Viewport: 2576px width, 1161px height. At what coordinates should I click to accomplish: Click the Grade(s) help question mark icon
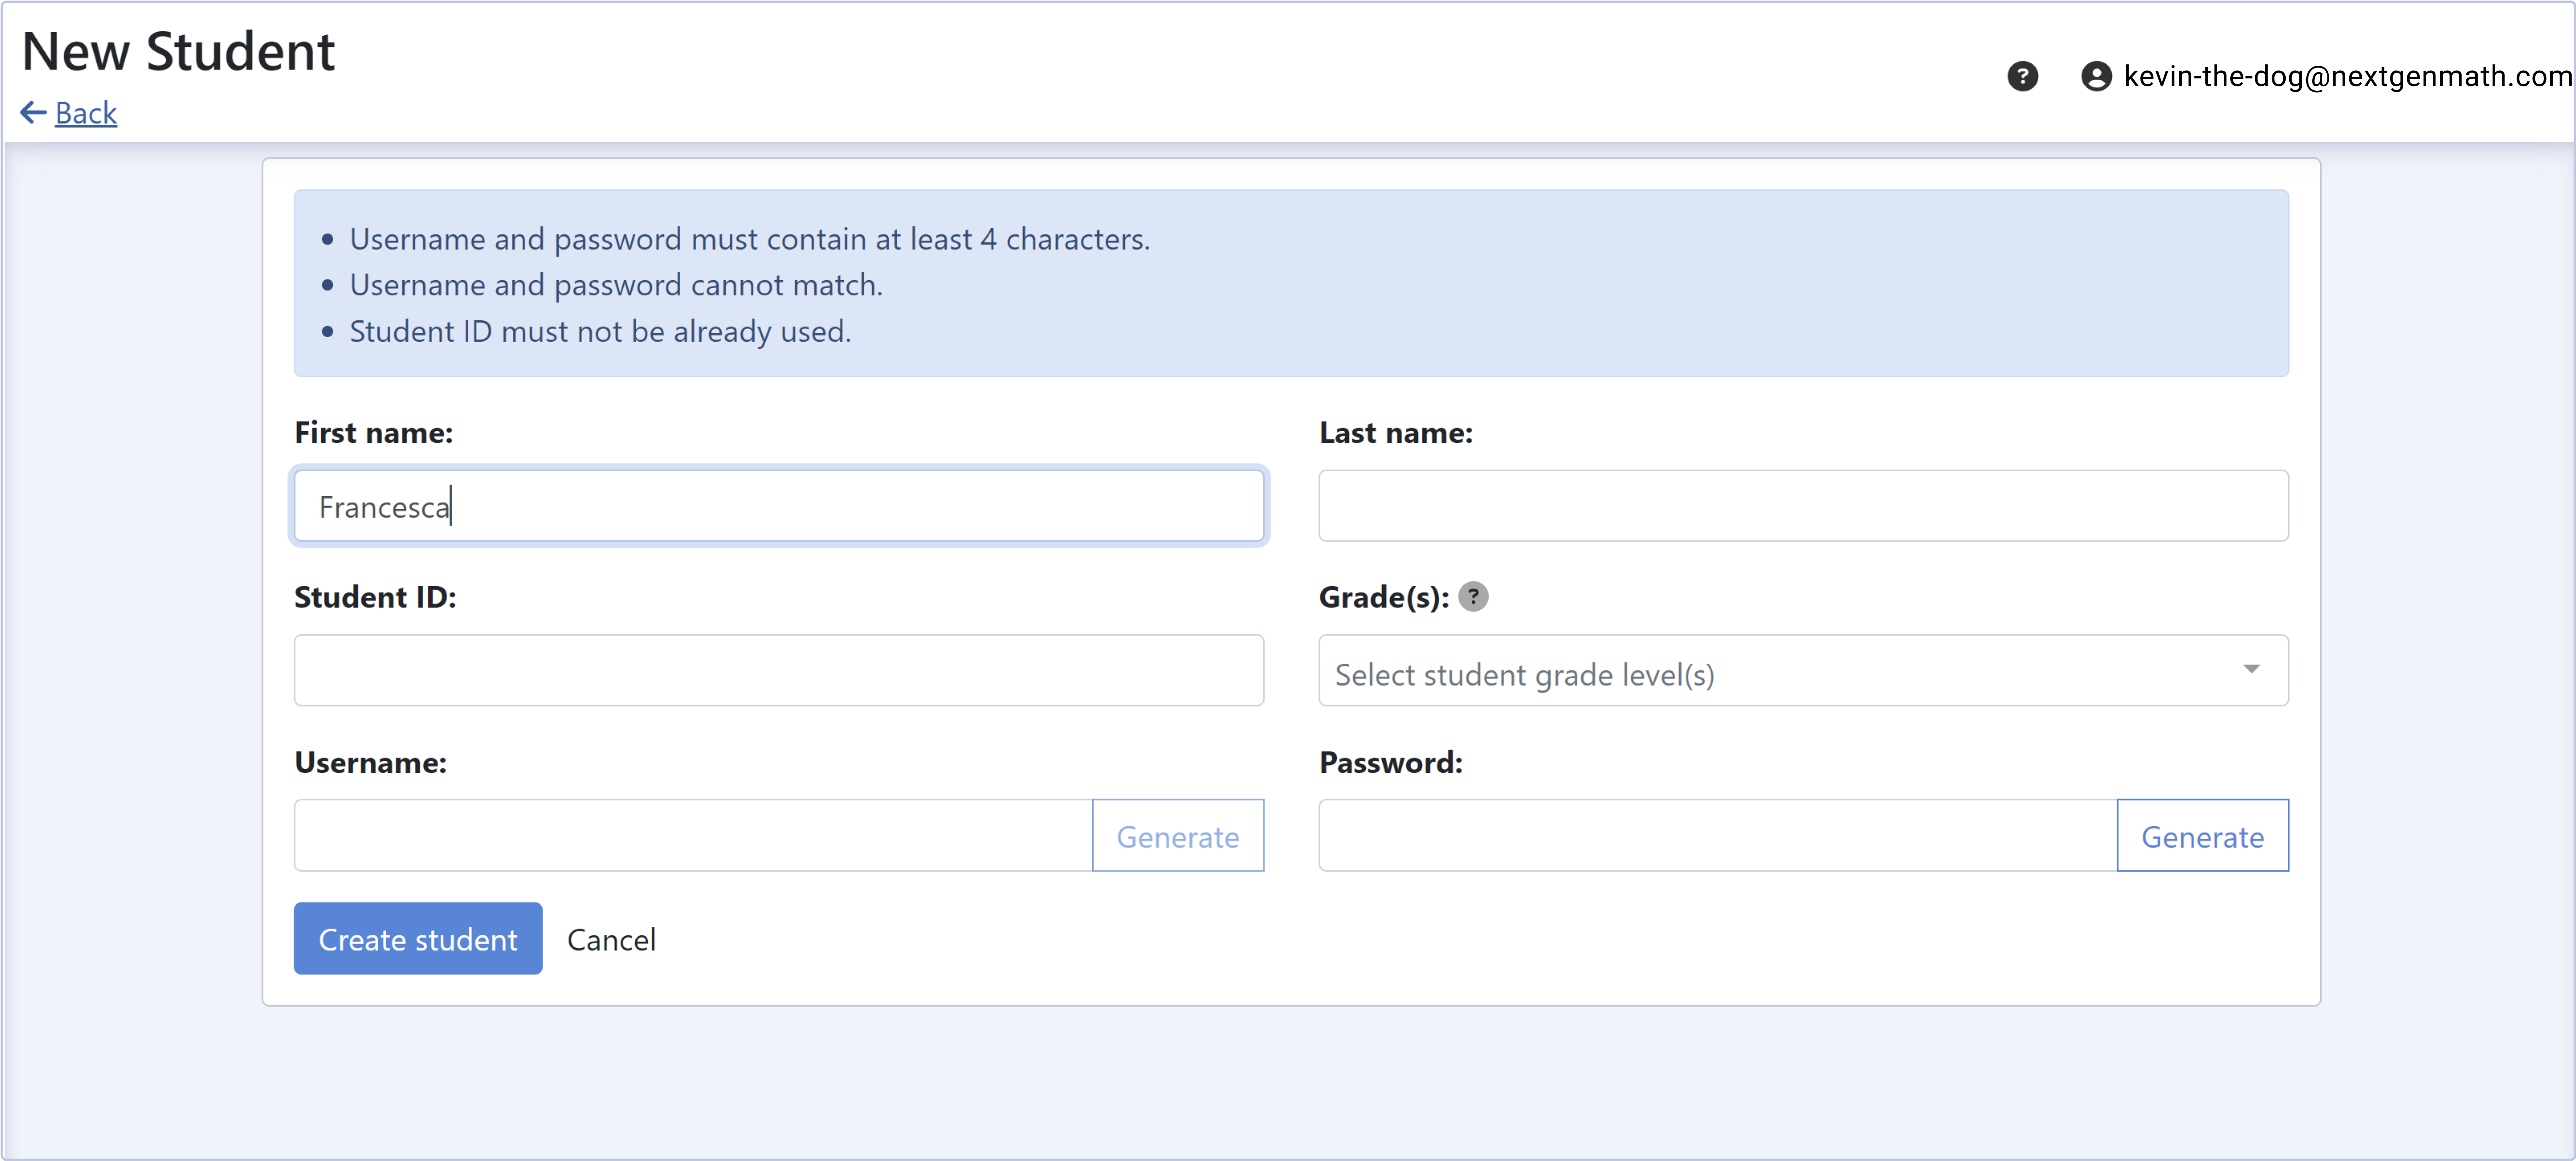point(1473,597)
